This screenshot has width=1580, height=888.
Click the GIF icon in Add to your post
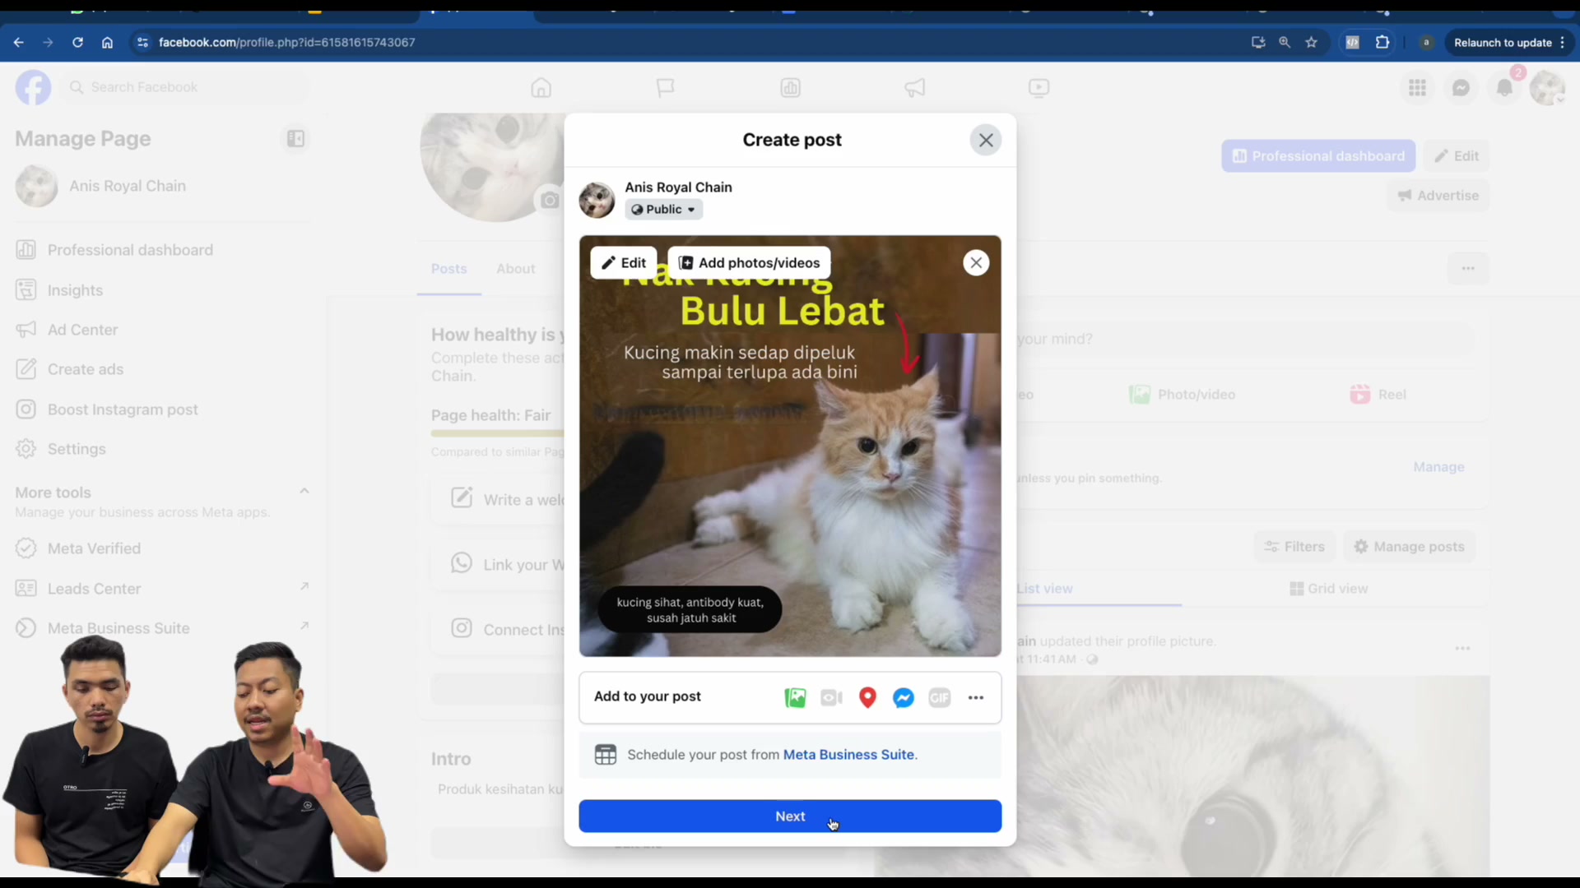940,697
